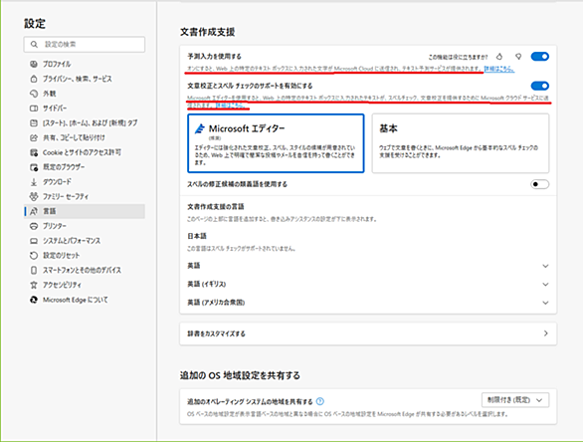Open ファミリー セーフティ settings entry
Viewport: 583px width, 442px height.
tap(85, 196)
